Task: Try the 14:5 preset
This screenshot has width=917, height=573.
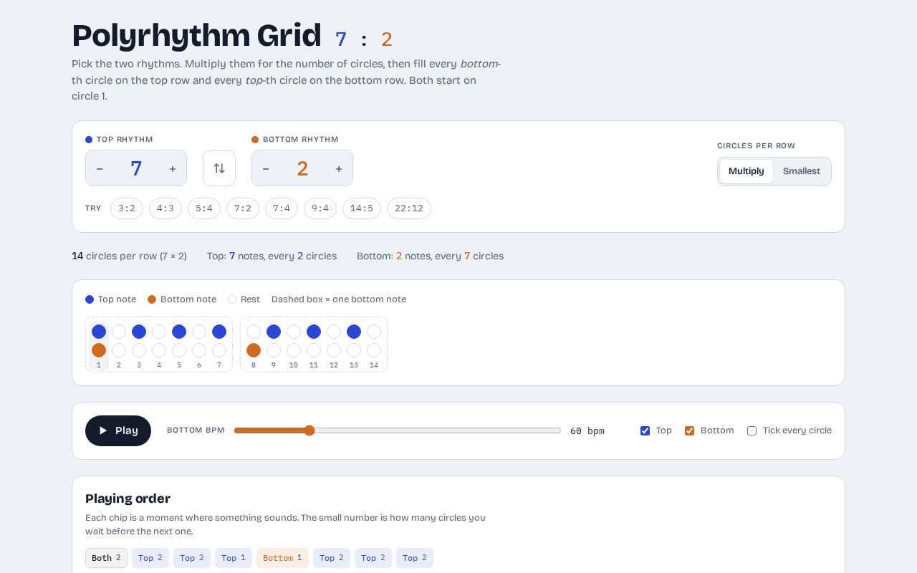Action: (x=362, y=208)
